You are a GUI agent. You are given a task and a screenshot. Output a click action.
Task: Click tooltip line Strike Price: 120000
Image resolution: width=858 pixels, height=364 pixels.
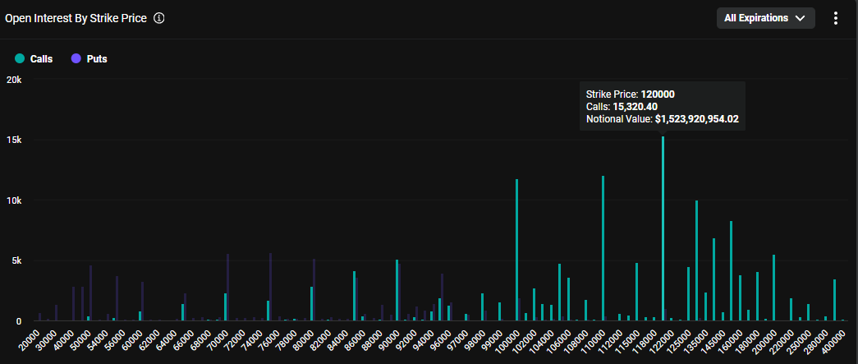tap(631, 94)
